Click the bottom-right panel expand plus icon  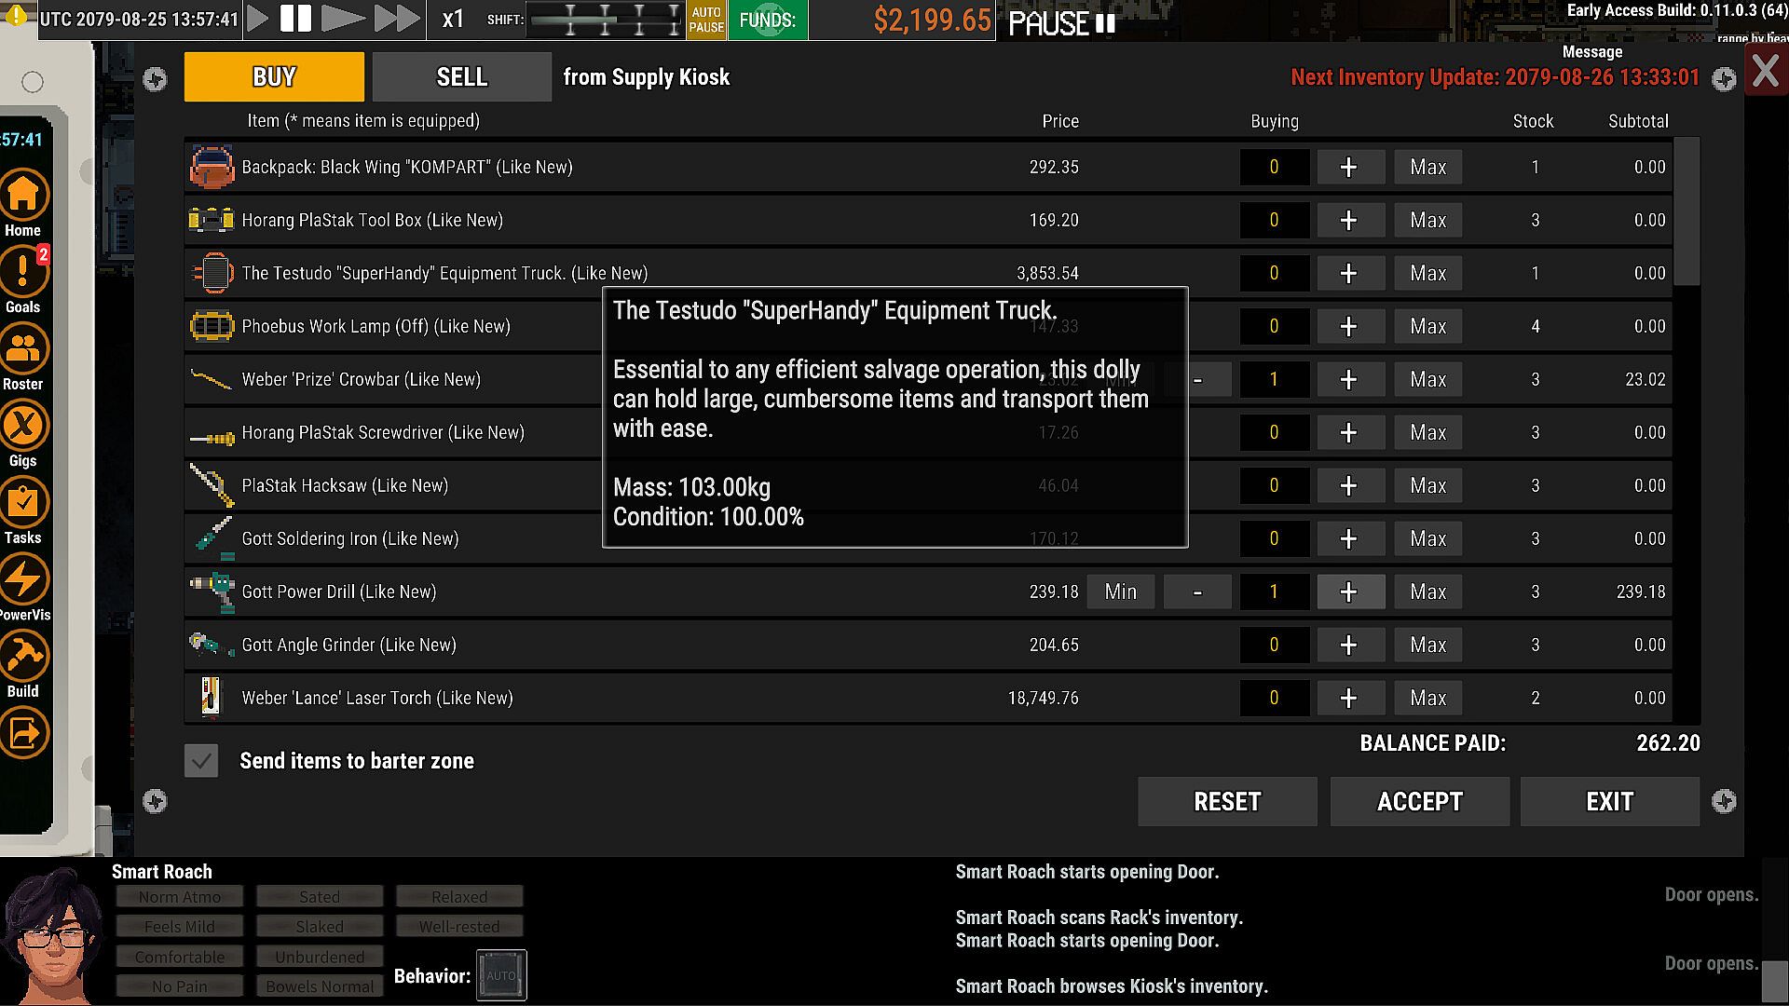coord(1724,801)
